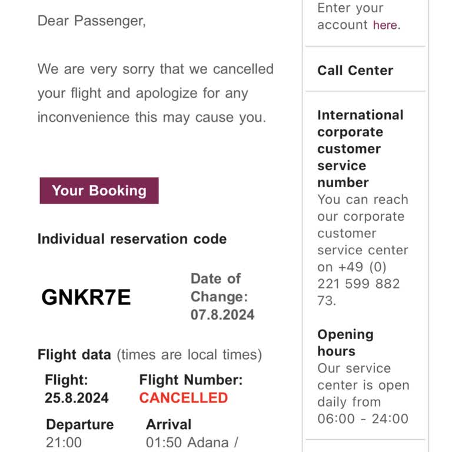Select the Departure label

(80, 424)
